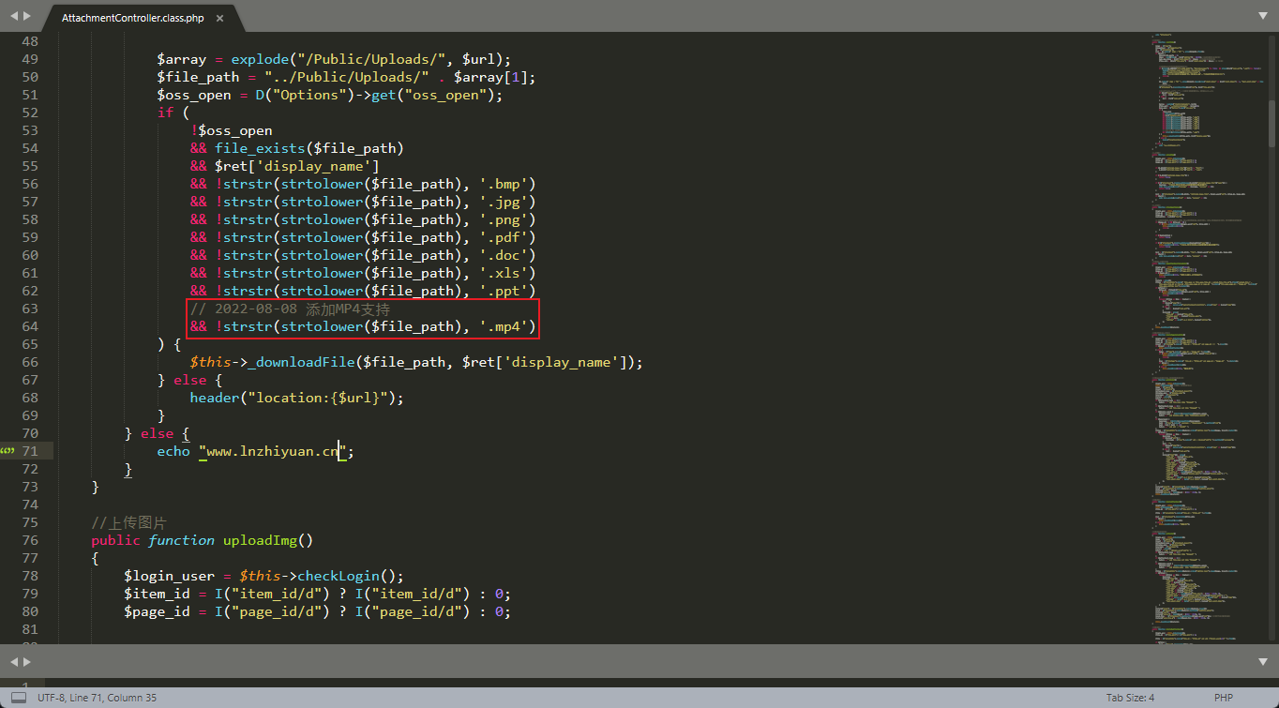Click the code minimap on the right
This screenshot has height=708, width=1279.
point(1210,338)
